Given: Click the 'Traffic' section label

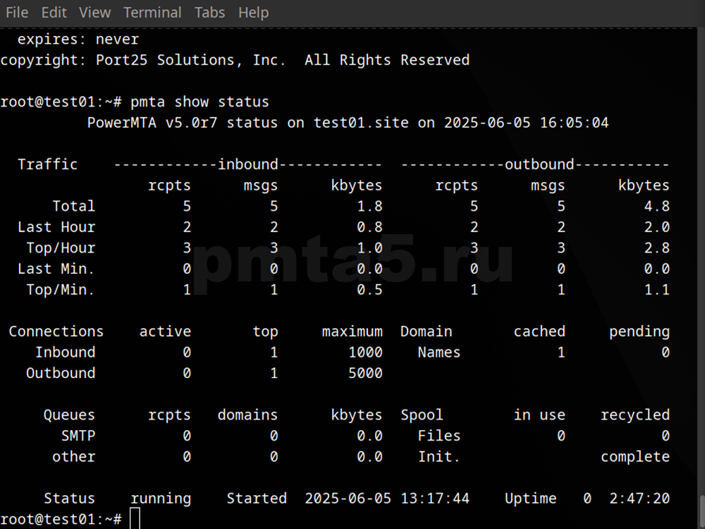Looking at the screenshot, I should pyautogui.click(x=48, y=164).
